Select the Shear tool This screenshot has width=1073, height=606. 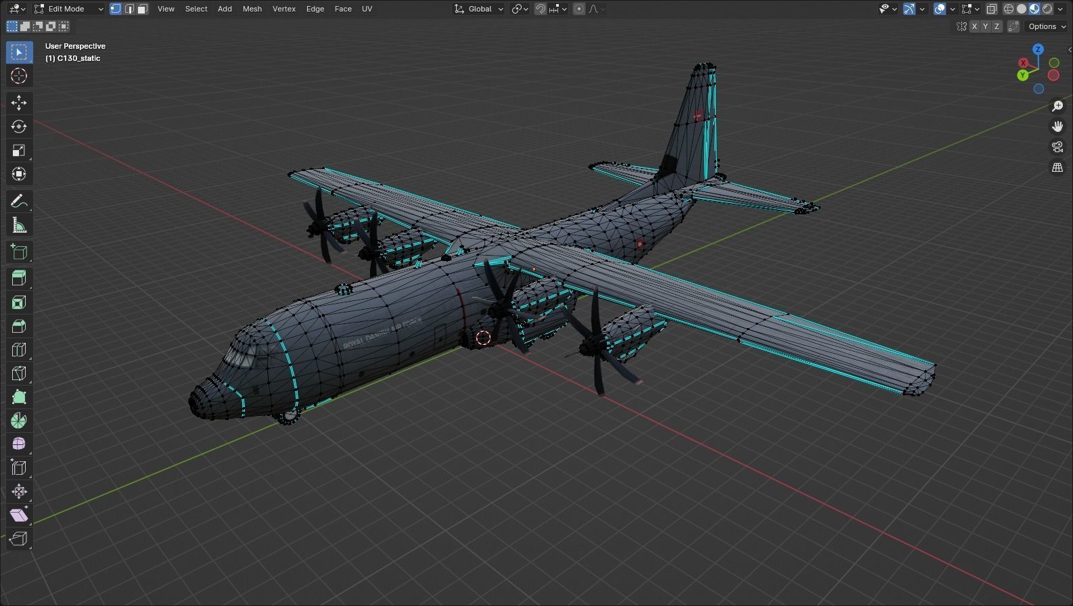pyautogui.click(x=19, y=515)
